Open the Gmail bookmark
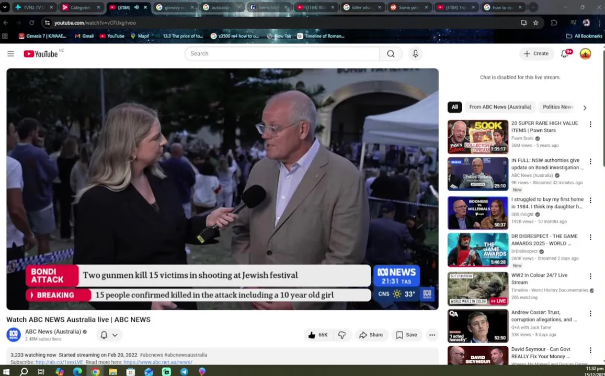The height and width of the screenshot is (376, 605). tap(84, 36)
